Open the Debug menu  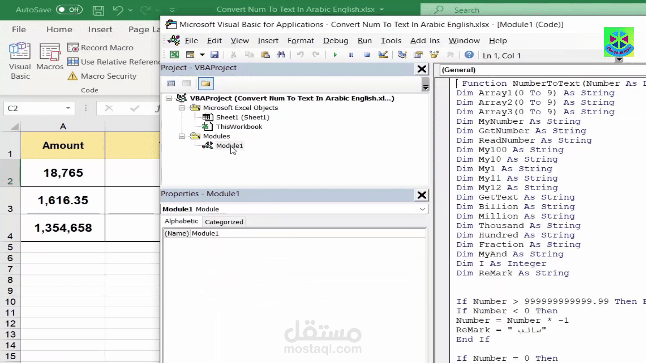click(335, 41)
